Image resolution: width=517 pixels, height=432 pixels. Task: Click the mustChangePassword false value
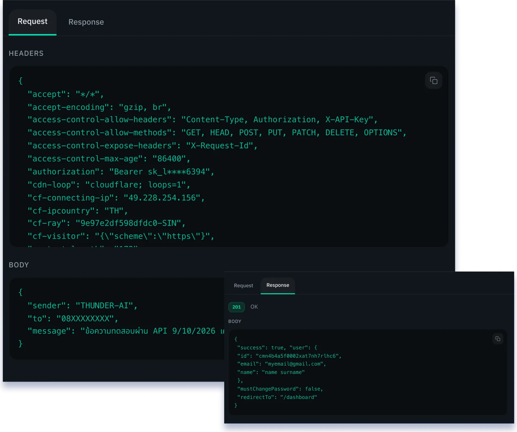point(314,389)
